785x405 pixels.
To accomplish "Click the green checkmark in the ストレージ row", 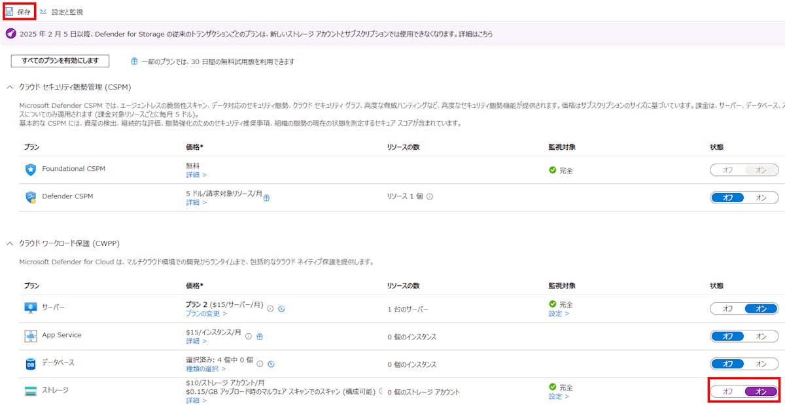I will pos(553,387).
